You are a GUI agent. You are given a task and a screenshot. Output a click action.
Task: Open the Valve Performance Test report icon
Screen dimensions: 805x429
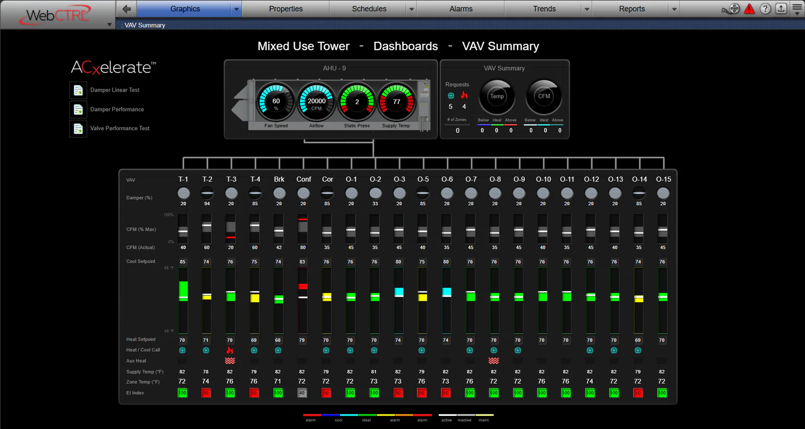(x=78, y=128)
